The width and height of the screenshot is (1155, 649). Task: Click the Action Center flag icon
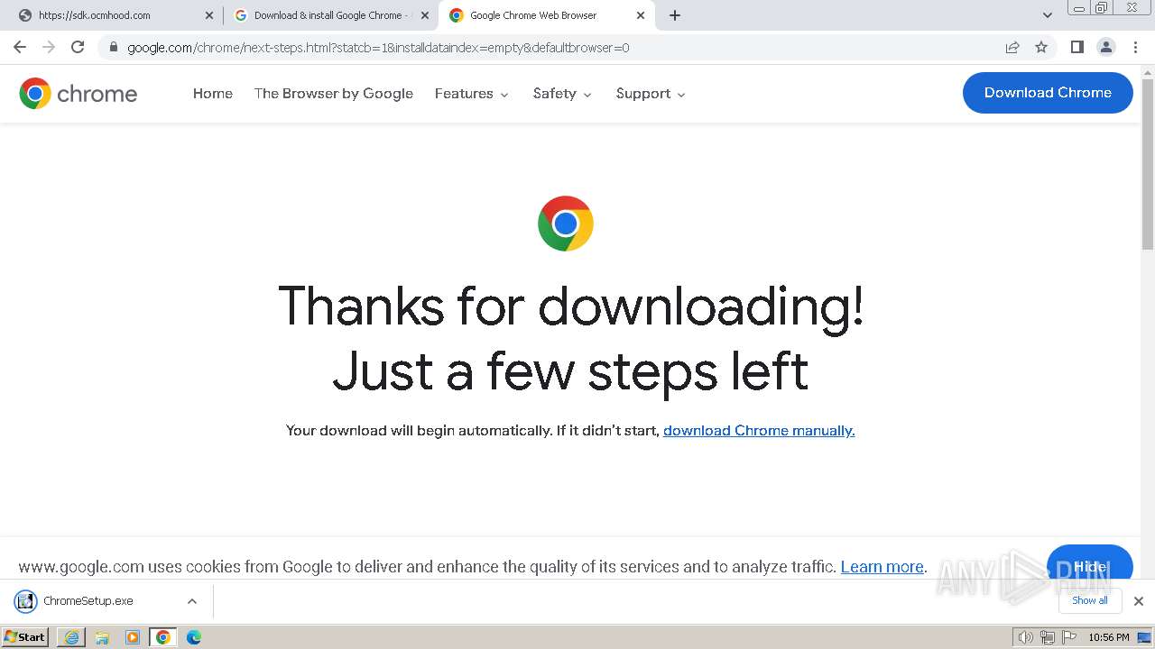click(x=1068, y=637)
